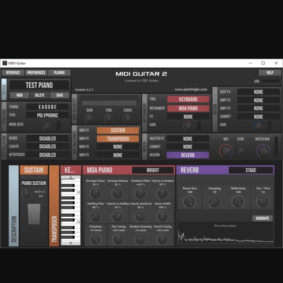Click the Reverb Room Size knob

pos(189,202)
